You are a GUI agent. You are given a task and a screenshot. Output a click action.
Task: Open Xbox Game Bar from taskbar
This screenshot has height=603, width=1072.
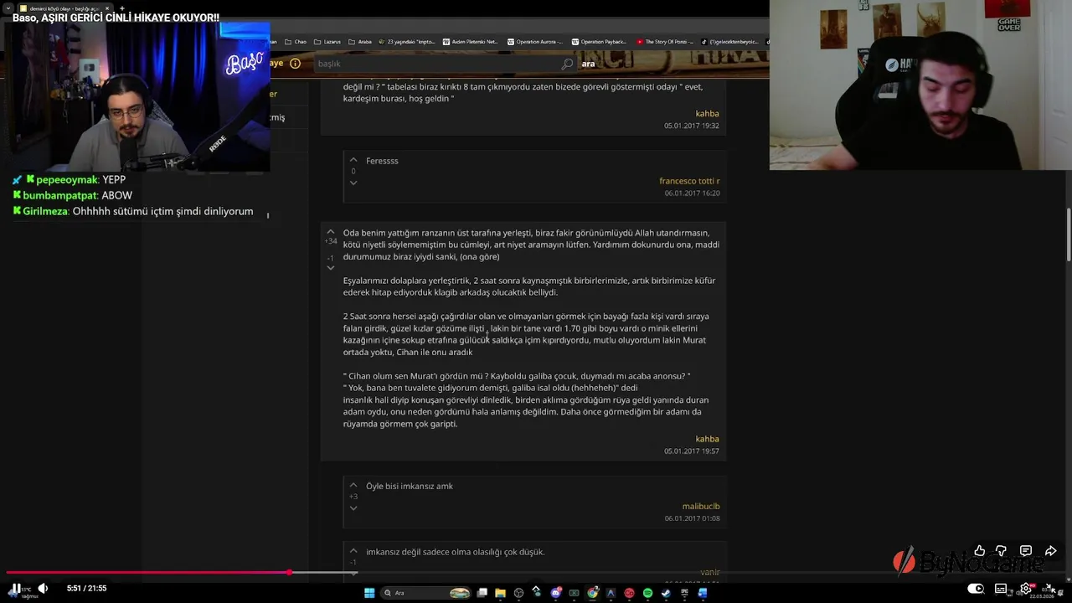pyautogui.click(x=574, y=593)
